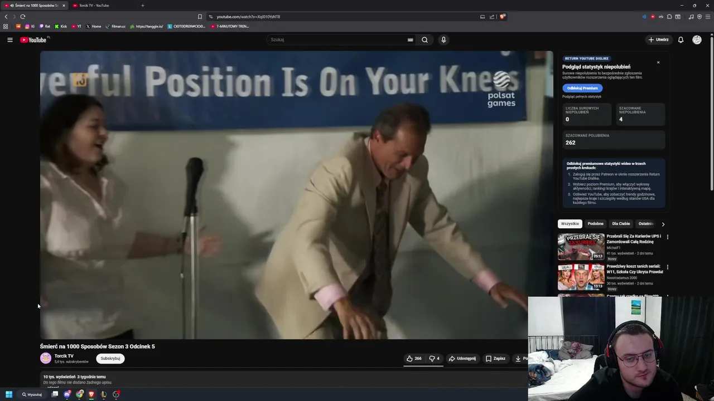The image size is (714, 401).
Task: Select the Wszystkie filter chip
Action: [x=570, y=224]
